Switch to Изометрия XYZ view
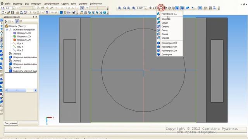 [x=170, y=43]
